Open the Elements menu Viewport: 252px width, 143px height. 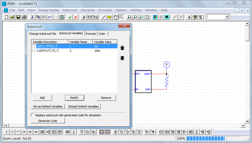[88, 10]
